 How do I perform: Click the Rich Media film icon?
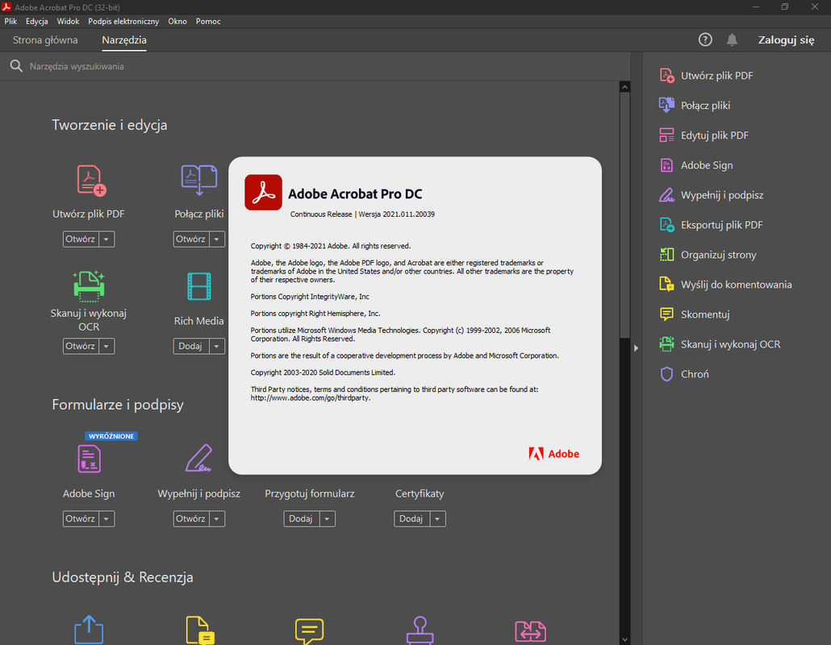(199, 286)
